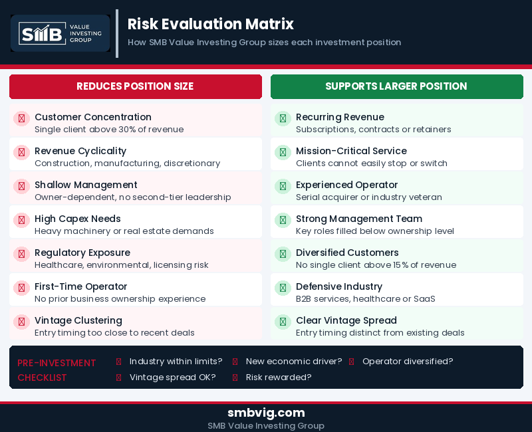Click the 'Risk Evaluation Matrix' title
Viewport: 532px width, 432px height.
tap(211, 25)
